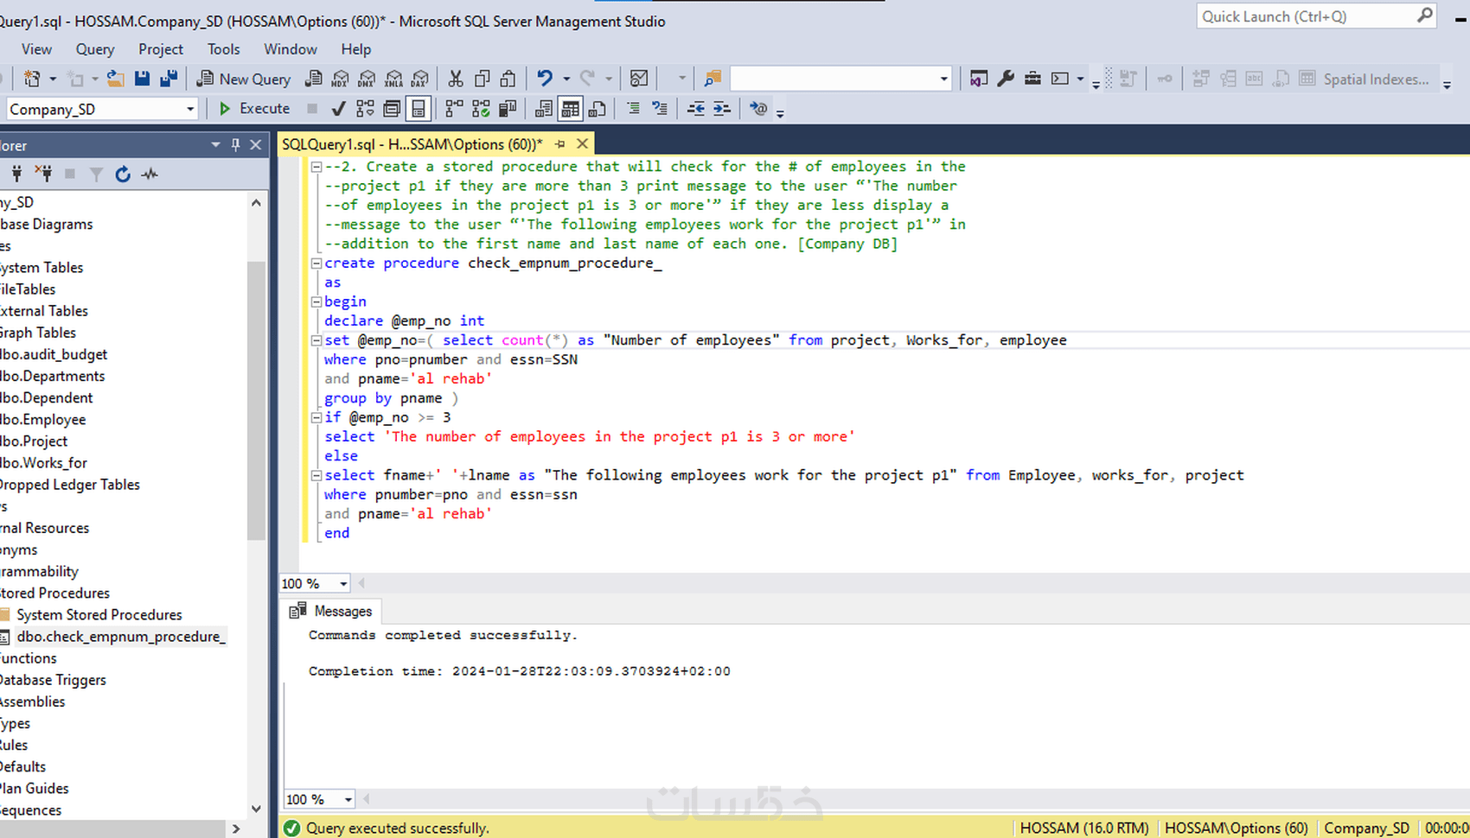Comment out the selected lines
Screen dimensions: 1470x838
pos(631,108)
